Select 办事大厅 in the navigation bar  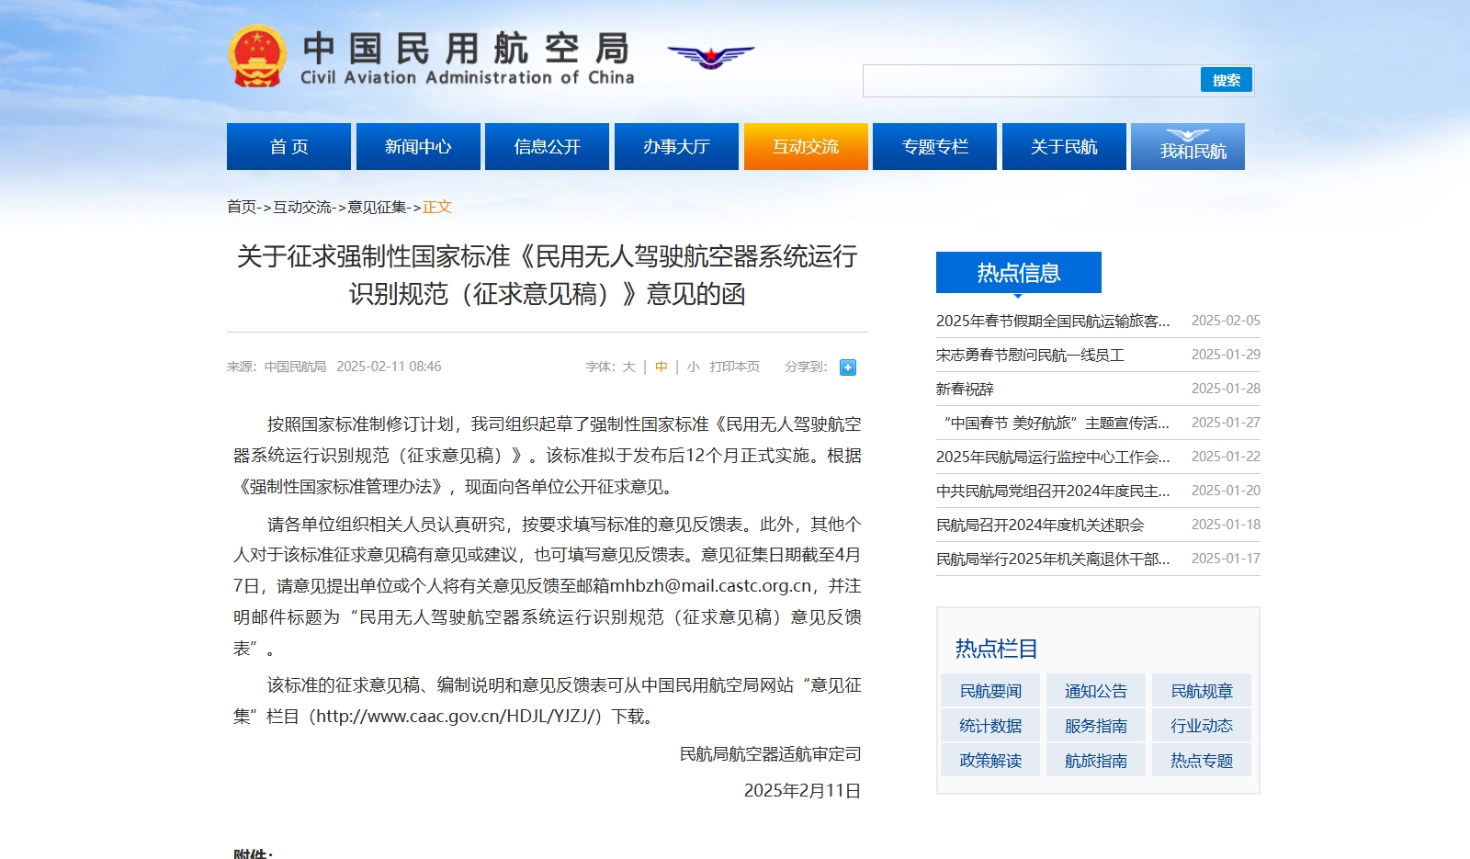[x=676, y=147]
